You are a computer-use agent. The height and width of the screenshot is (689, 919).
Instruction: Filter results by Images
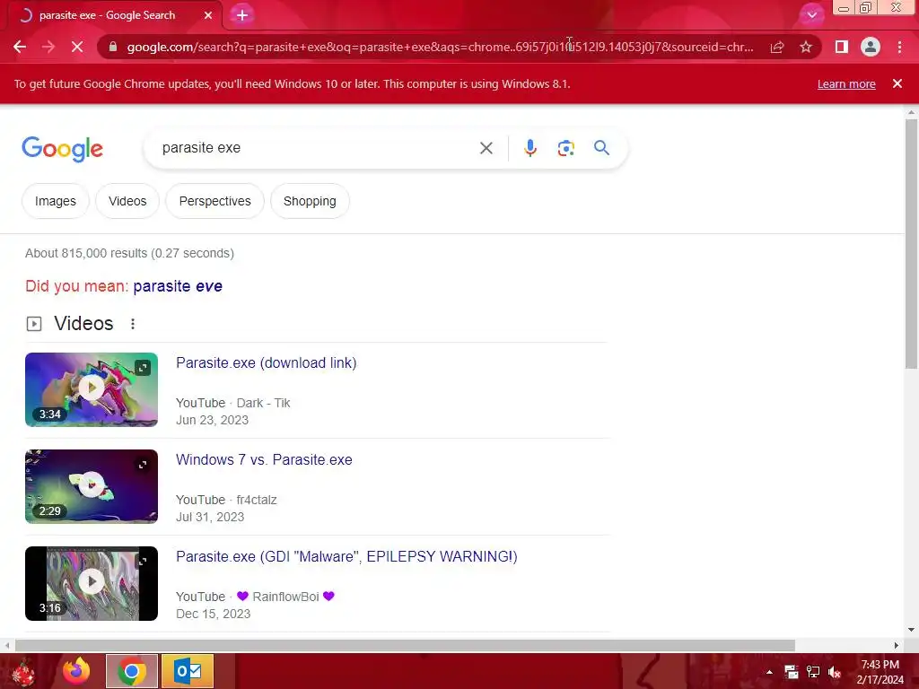[55, 201]
